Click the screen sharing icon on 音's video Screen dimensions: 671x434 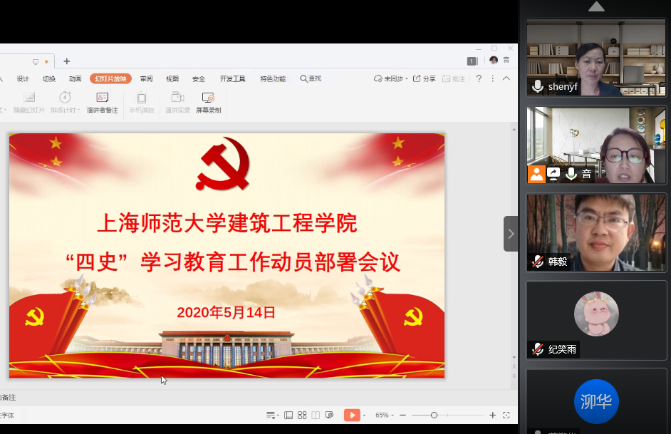pos(553,174)
